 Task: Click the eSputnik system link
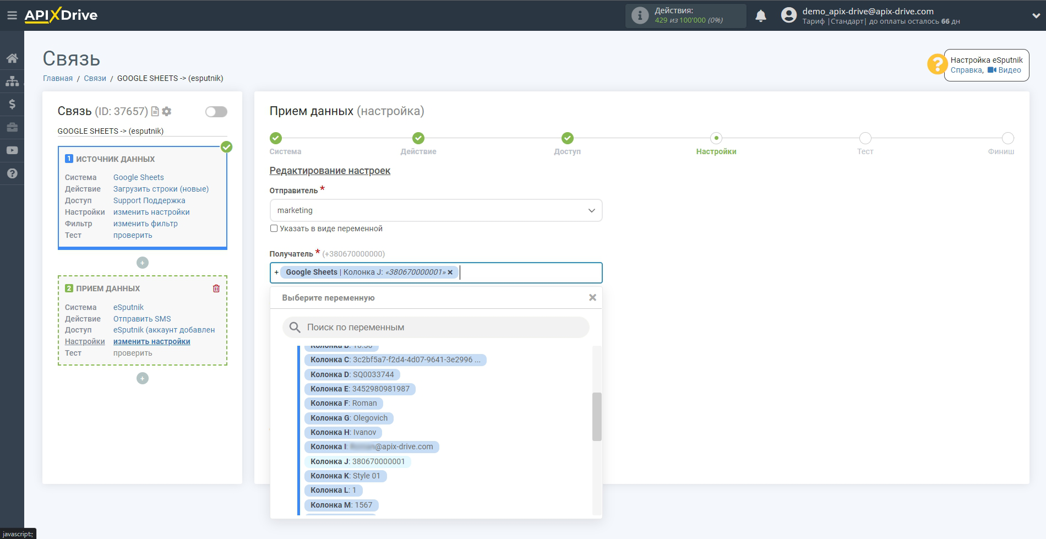pos(128,307)
